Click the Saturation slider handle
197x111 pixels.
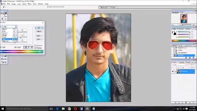coord(21,38)
